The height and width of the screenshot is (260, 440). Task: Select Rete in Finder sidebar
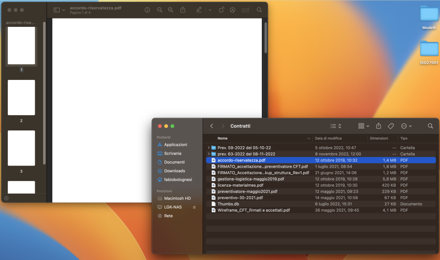(169, 216)
